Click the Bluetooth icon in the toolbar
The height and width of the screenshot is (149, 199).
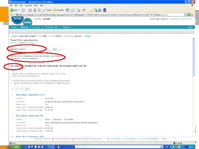pyautogui.click(x=104, y=10)
